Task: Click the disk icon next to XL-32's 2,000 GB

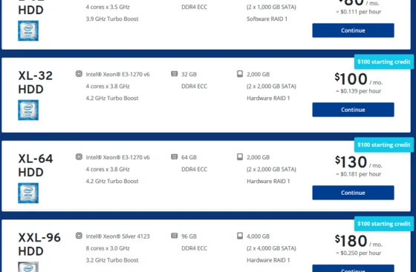Action: [240, 74]
